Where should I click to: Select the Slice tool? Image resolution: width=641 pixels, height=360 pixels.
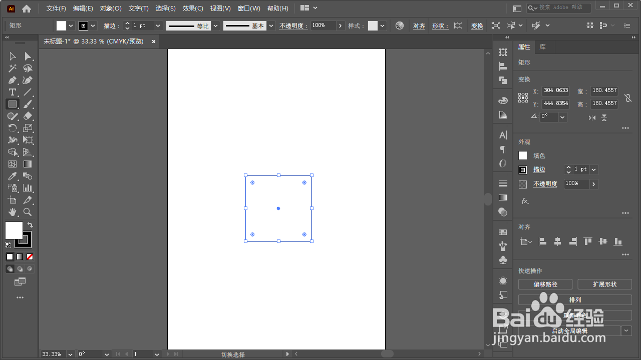28,200
